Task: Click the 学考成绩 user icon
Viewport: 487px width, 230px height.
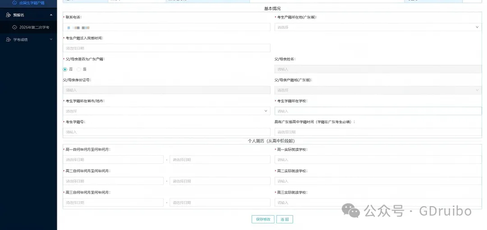Action: [9, 40]
